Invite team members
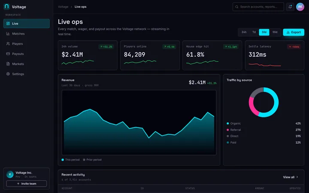 coord(27,184)
